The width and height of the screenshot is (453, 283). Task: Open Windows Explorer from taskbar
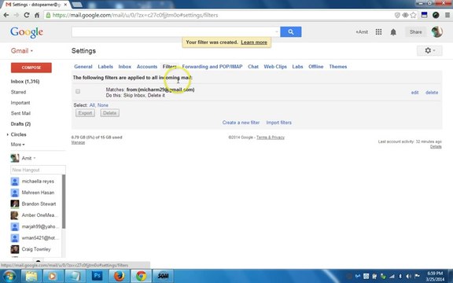(31, 276)
